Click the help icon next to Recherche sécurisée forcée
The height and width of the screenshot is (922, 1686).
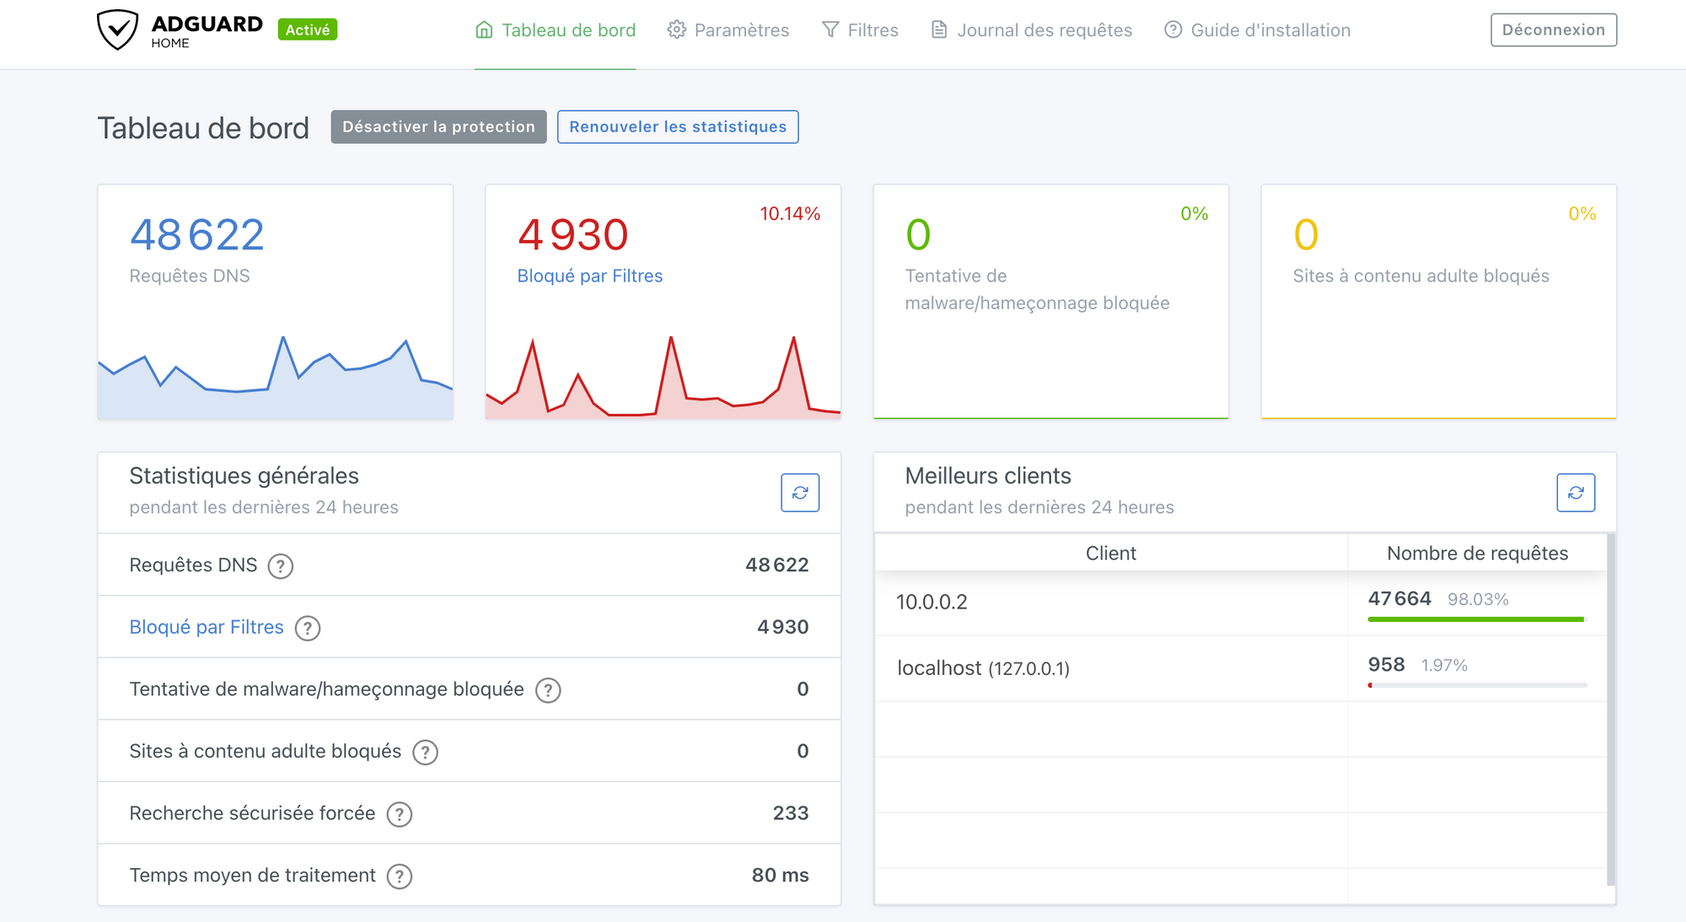tap(400, 814)
